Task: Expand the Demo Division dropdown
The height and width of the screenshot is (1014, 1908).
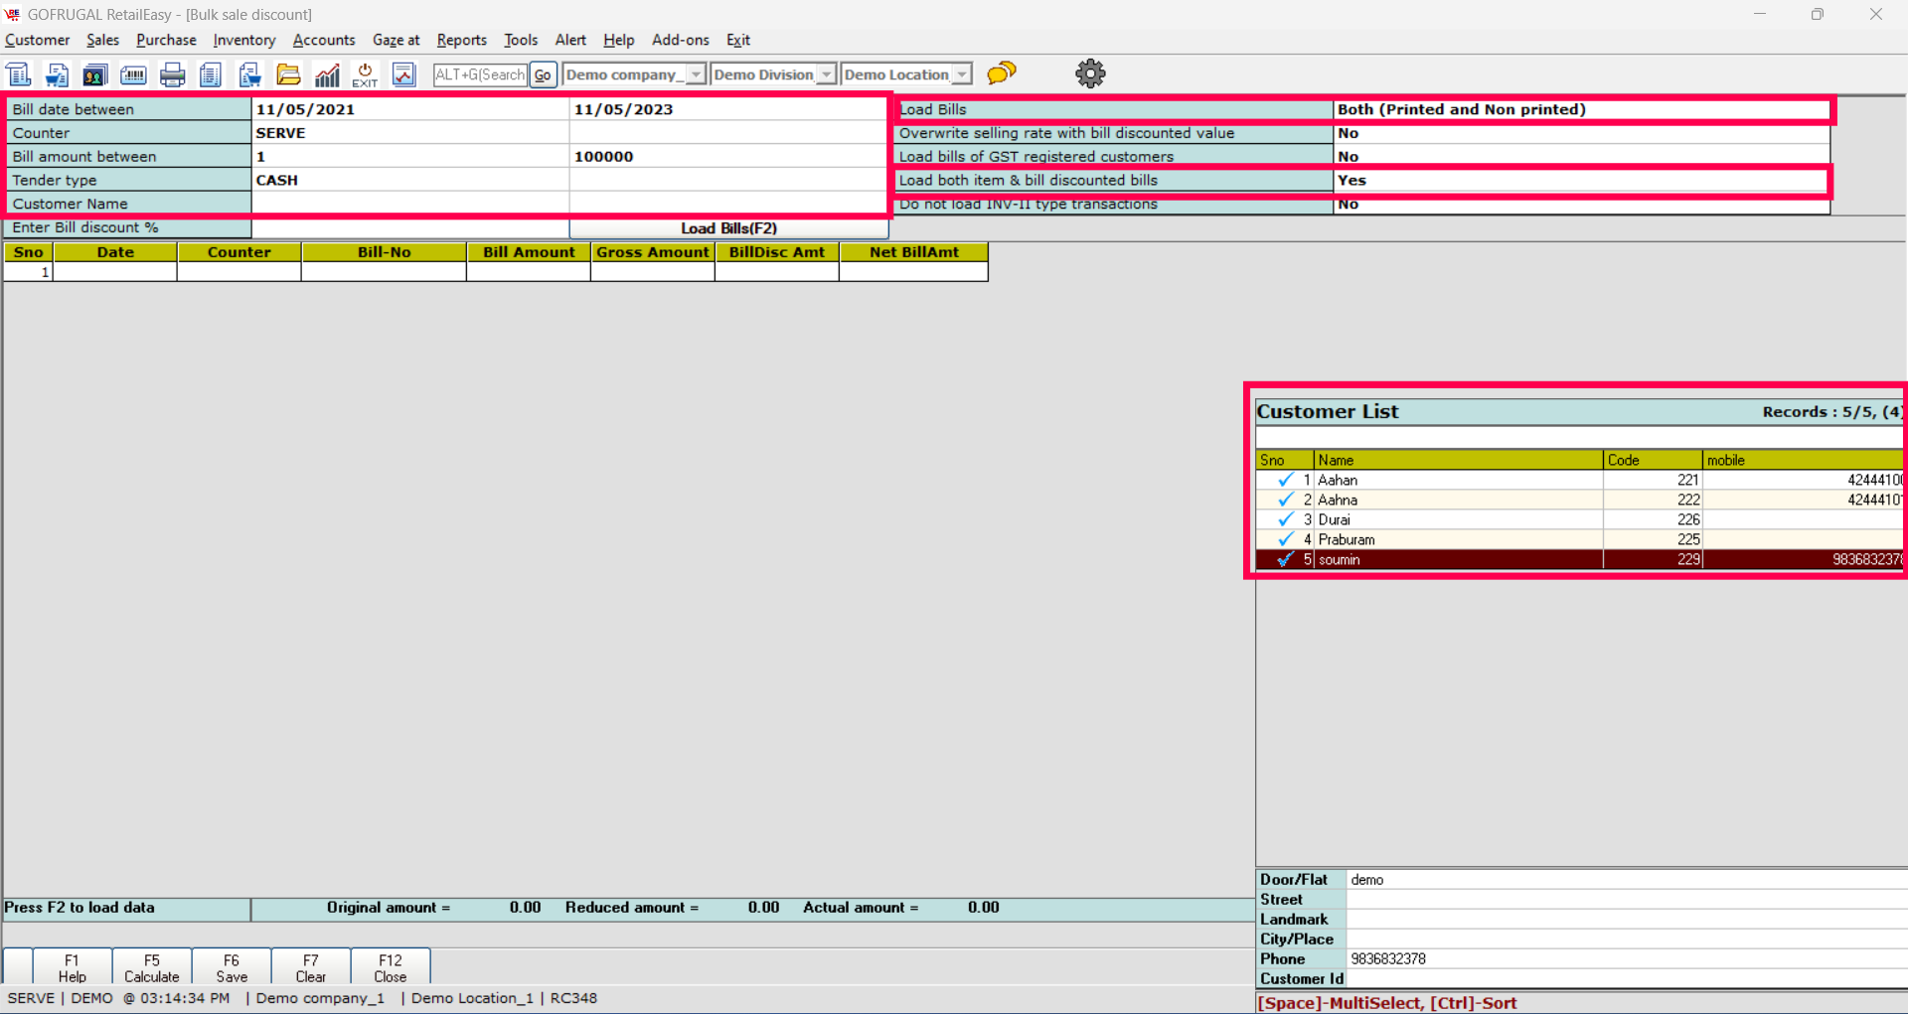Action: pos(826,74)
